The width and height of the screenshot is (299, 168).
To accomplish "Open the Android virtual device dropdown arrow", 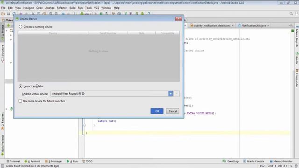I will [x=171, y=93].
